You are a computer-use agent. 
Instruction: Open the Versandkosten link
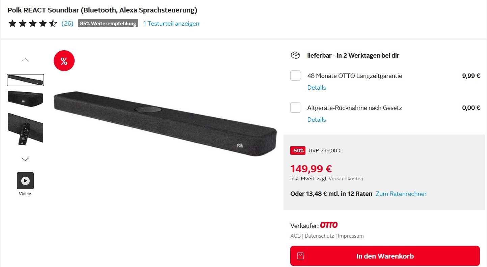346,179
